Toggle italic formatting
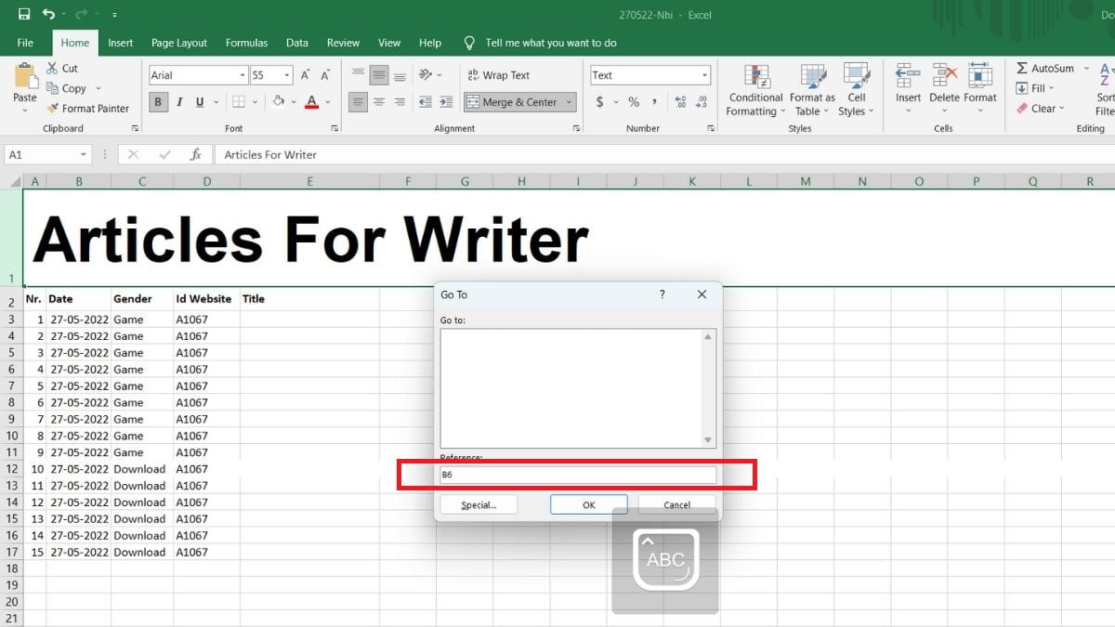This screenshot has width=1115, height=627. click(x=177, y=102)
